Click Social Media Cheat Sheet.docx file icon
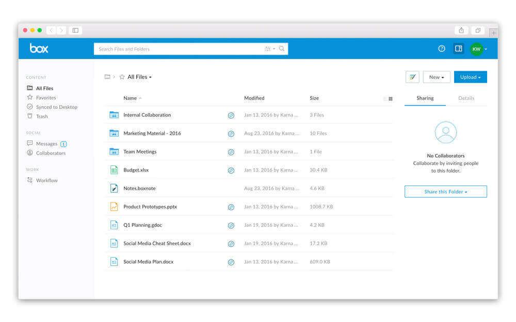The width and height of the screenshot is (516, 322). coord(114,244)
